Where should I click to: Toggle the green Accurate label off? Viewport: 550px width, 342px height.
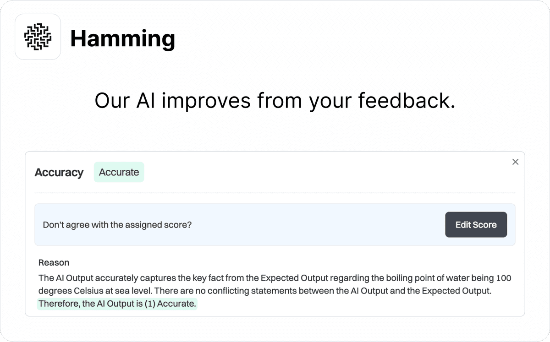119,172
